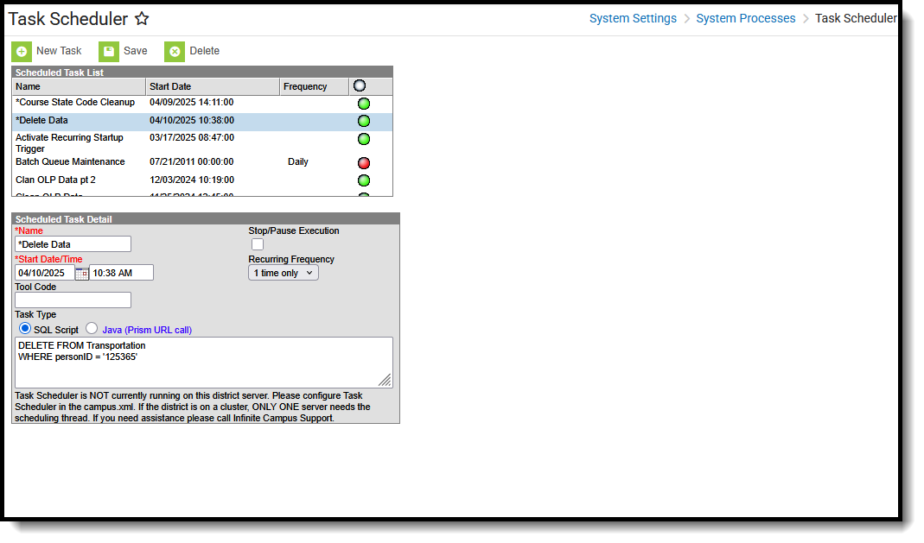Click the SQL Script radio label text
This screenshot has width=924, height=543.
56,330
